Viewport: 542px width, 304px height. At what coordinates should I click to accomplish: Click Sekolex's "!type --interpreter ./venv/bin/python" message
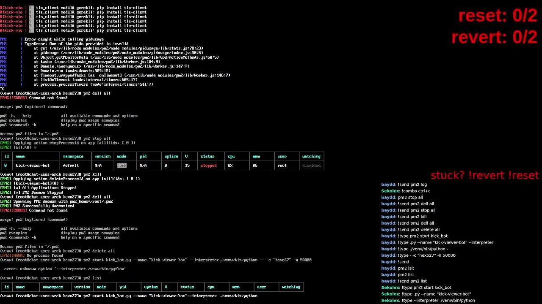coord(428,301)
